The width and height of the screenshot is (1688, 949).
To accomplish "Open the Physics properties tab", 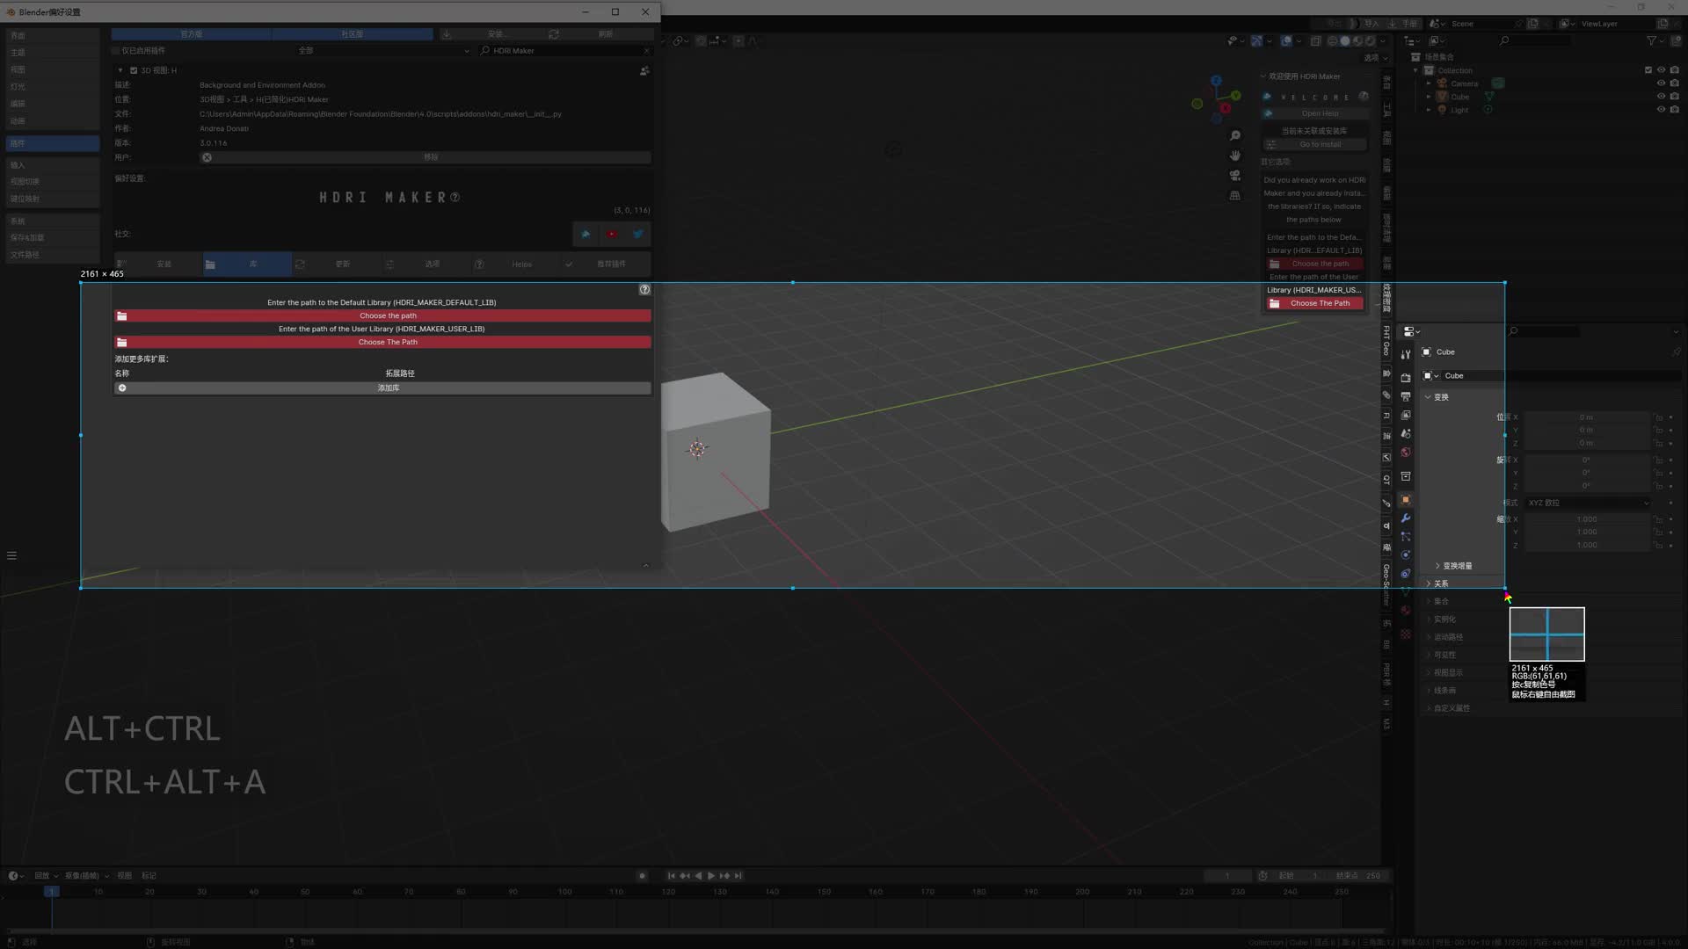I will [1405, 554].
